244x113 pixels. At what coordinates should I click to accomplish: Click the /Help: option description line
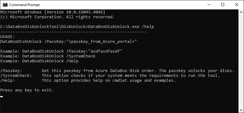click(x=88, y=80)
